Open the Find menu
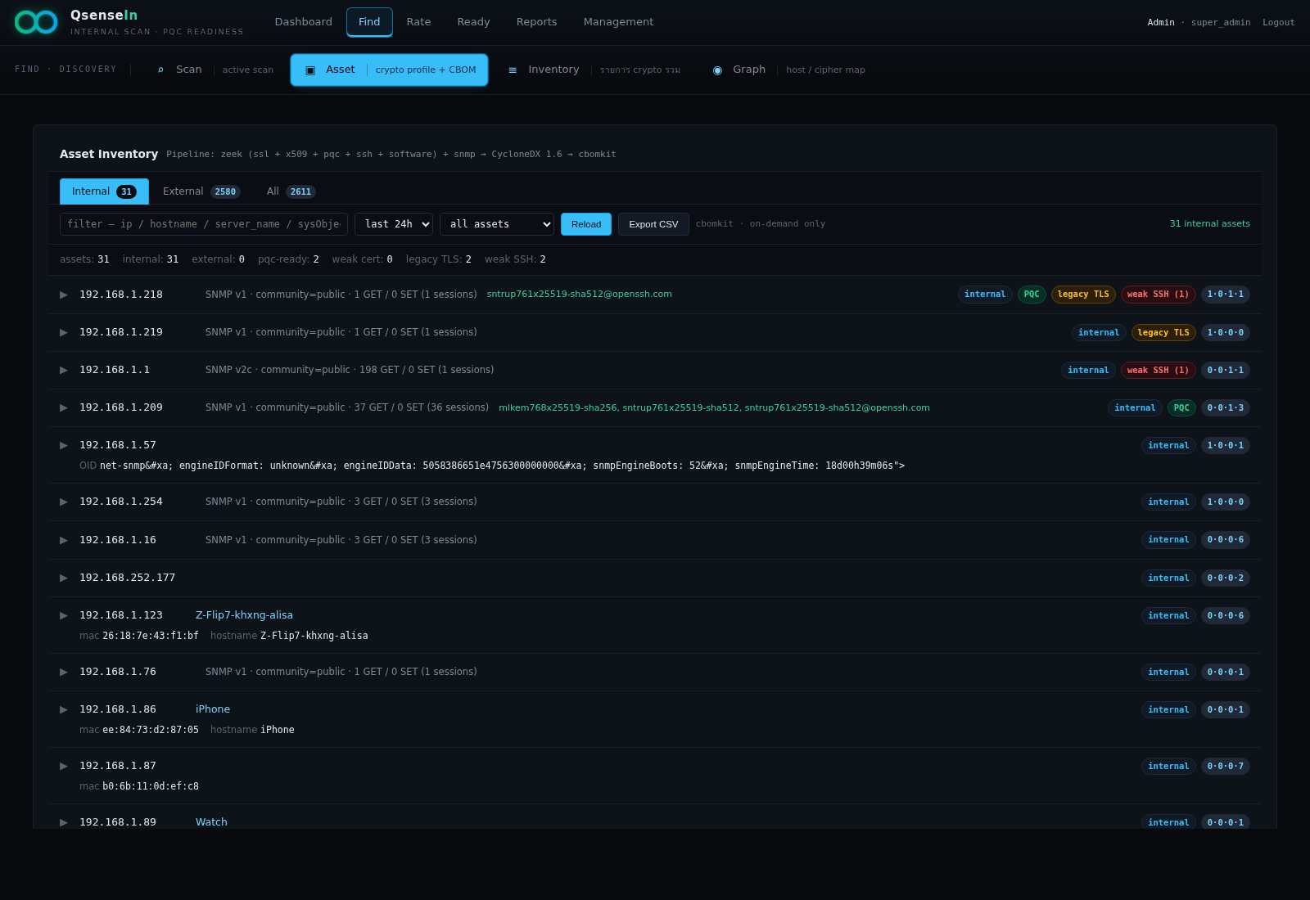The width and height of the screenshot is (1310, 900). (369, 22)
